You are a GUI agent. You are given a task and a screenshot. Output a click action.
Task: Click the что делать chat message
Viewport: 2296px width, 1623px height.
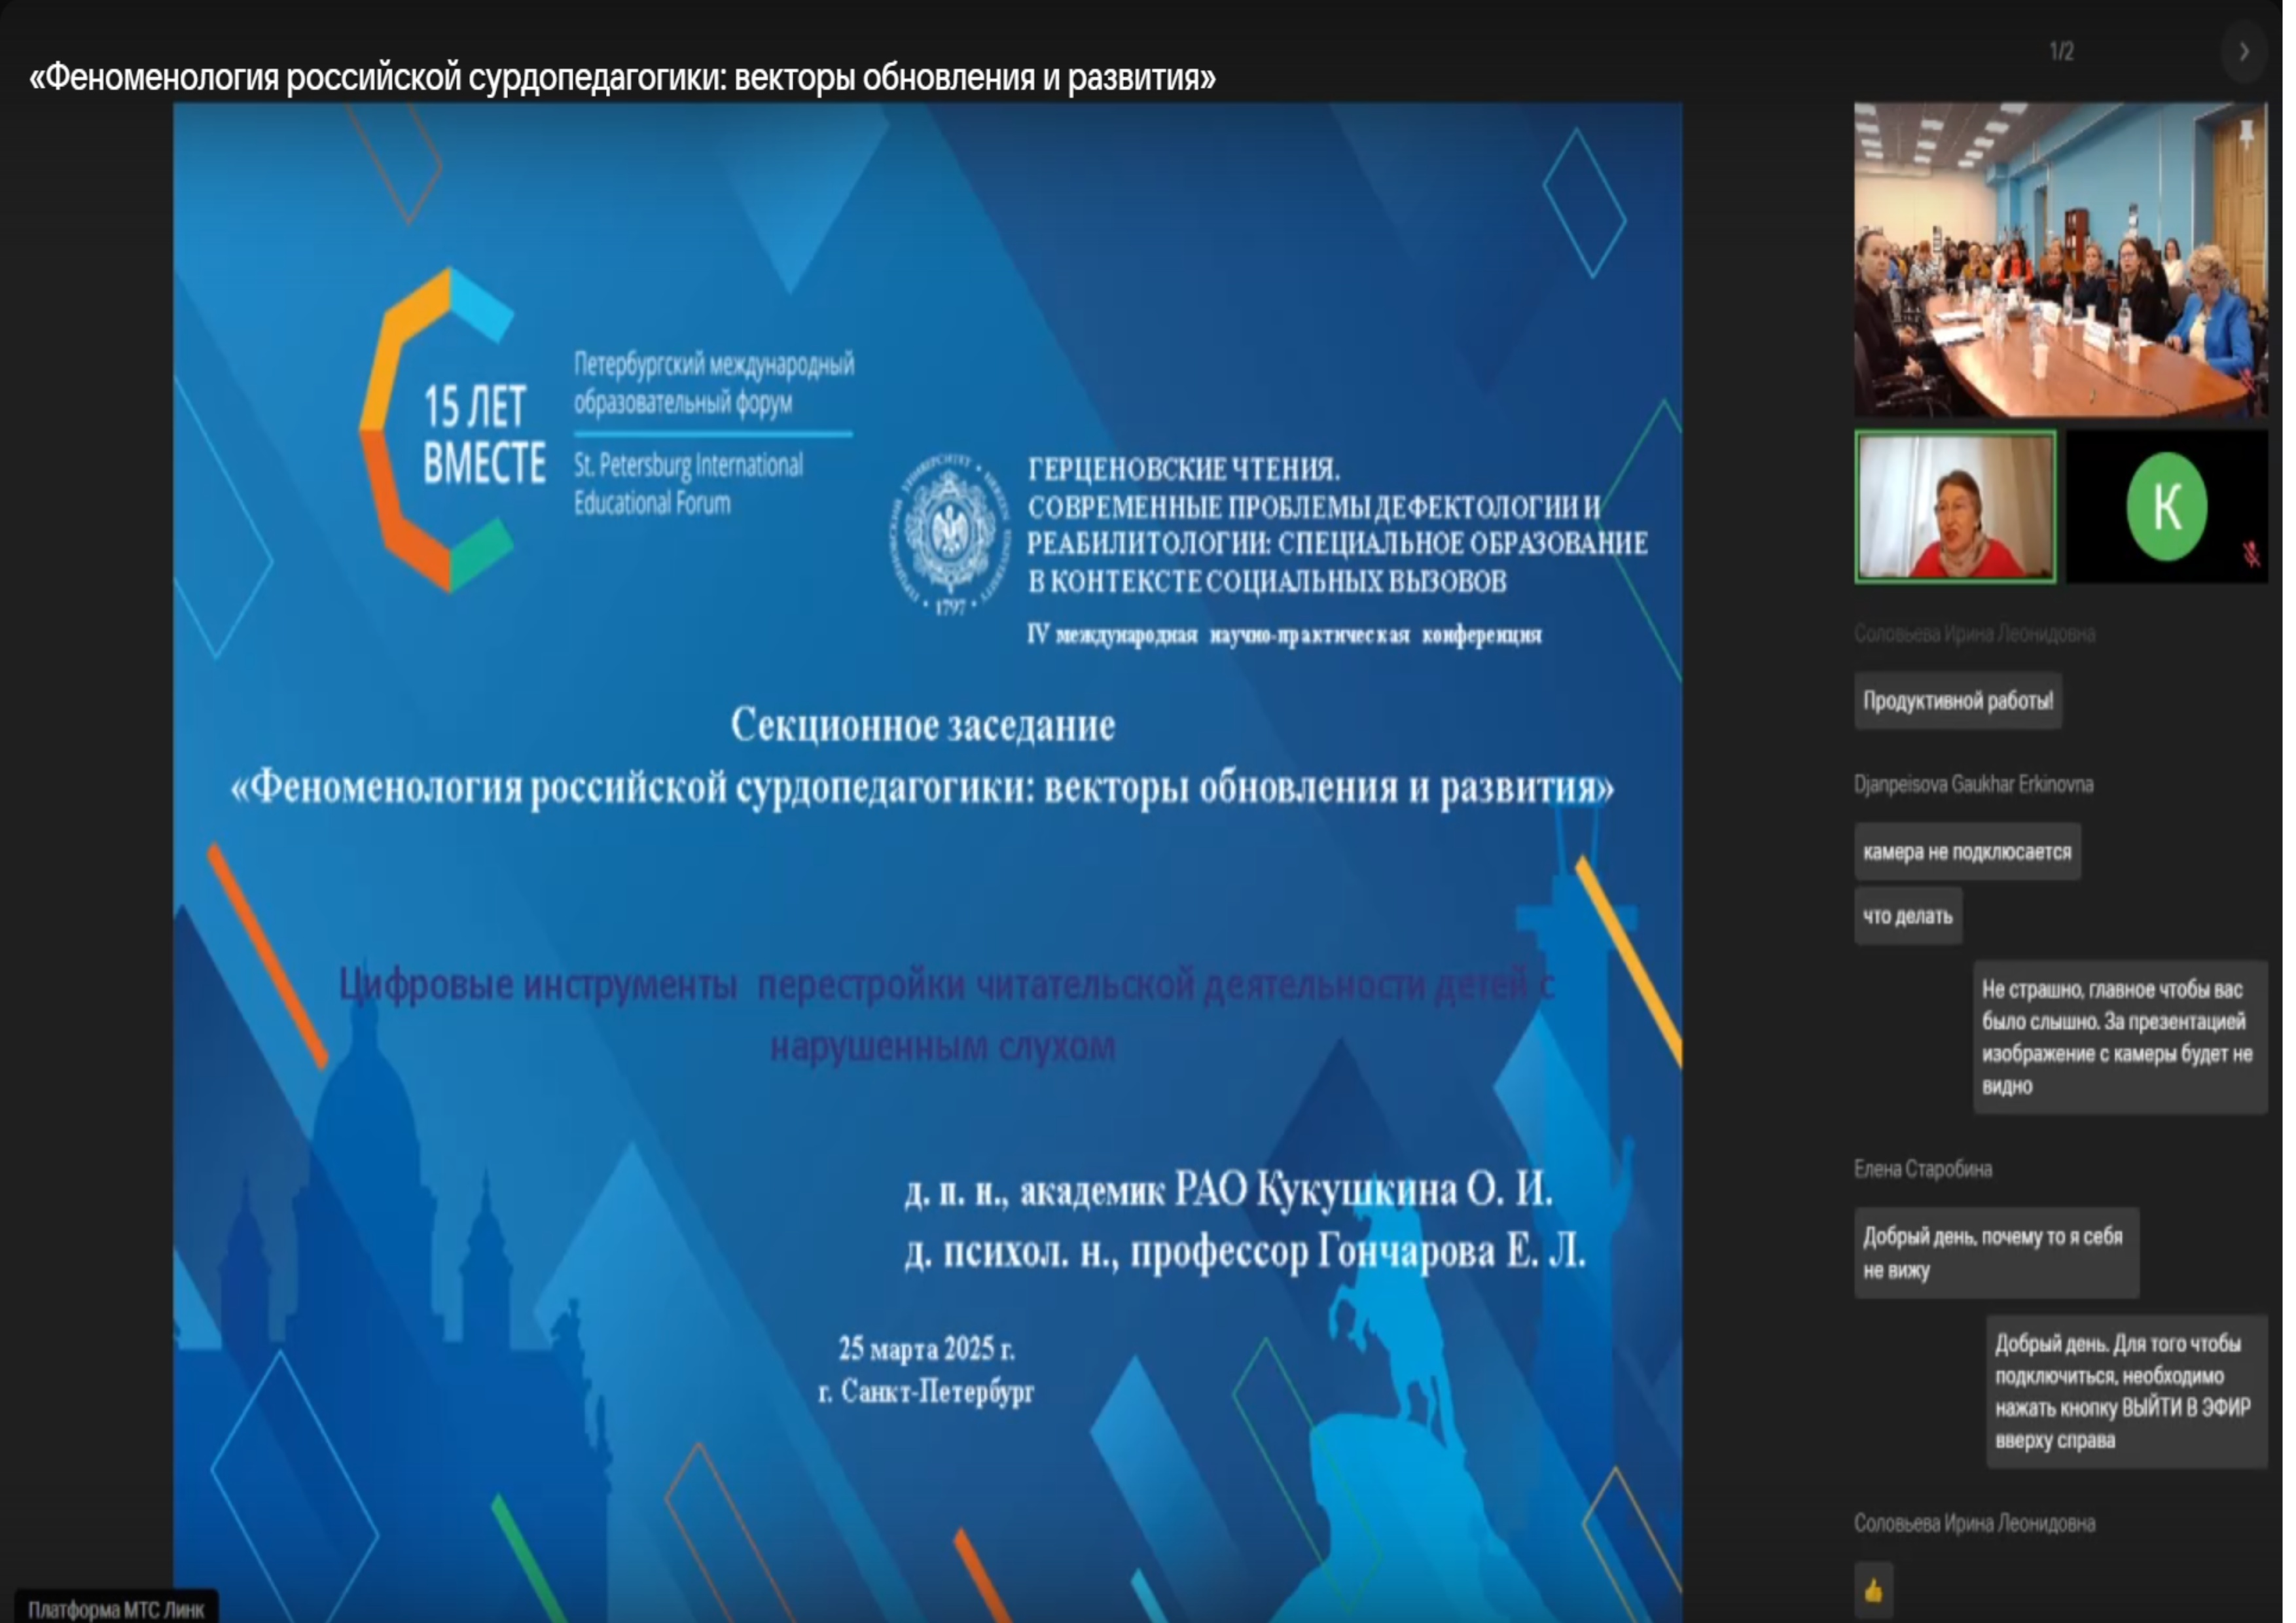coord(1907,916)
